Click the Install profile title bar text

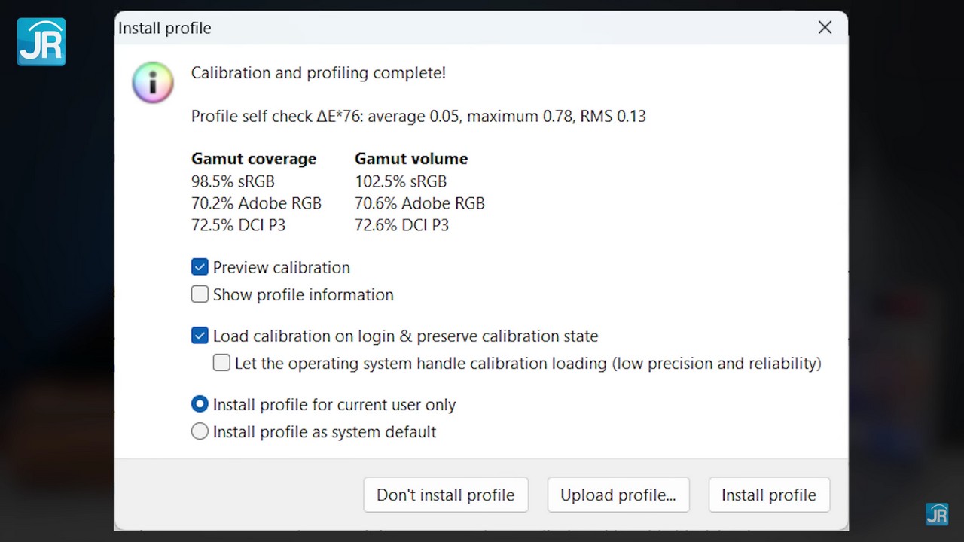click(165, 28)
